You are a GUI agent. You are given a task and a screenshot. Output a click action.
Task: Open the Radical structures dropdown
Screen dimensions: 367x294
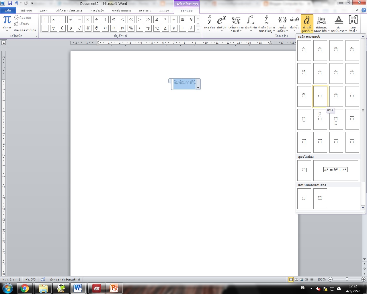pyautogui.click(x=236, y=24)
